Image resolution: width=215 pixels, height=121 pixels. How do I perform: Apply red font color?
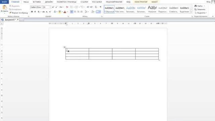[x=65, y=12]
